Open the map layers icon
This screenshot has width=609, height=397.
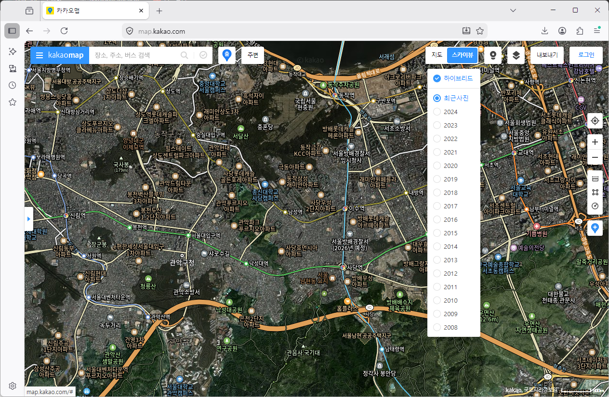(x=516, y=55)
